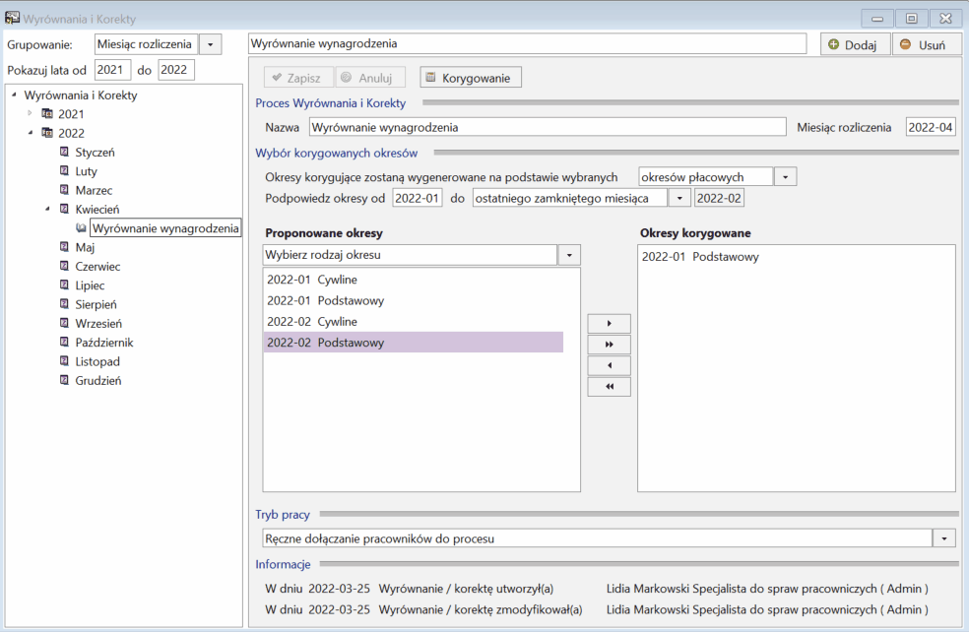Click the Kwiecień month calendar icon
This screenshot has height=632, width=969.
64,209
